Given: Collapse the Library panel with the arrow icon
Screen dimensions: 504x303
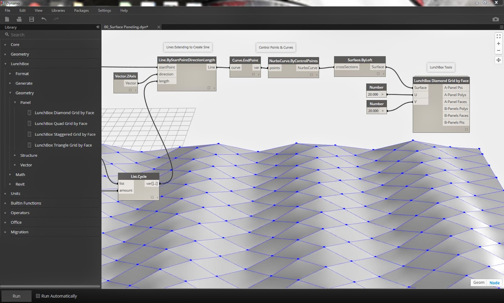Looking at the screenshot, I should [x=98, y=27].
